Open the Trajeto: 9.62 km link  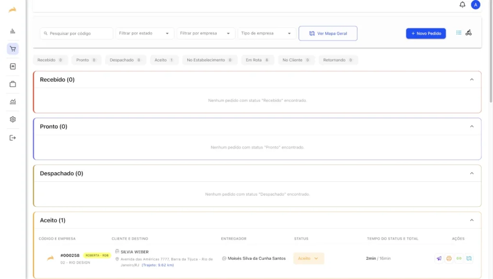157,265
